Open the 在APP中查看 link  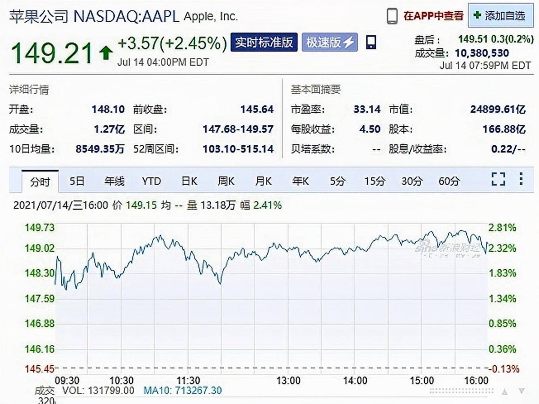tap(433, 16)
